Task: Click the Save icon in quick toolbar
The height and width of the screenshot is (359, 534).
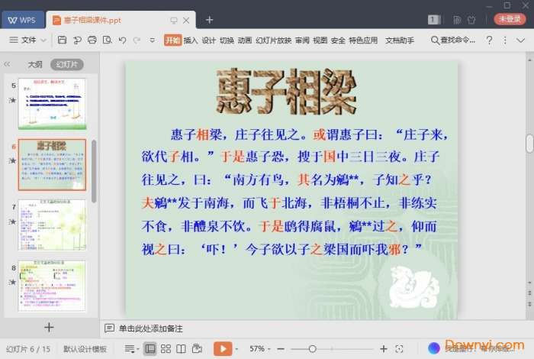Action: 62,40
